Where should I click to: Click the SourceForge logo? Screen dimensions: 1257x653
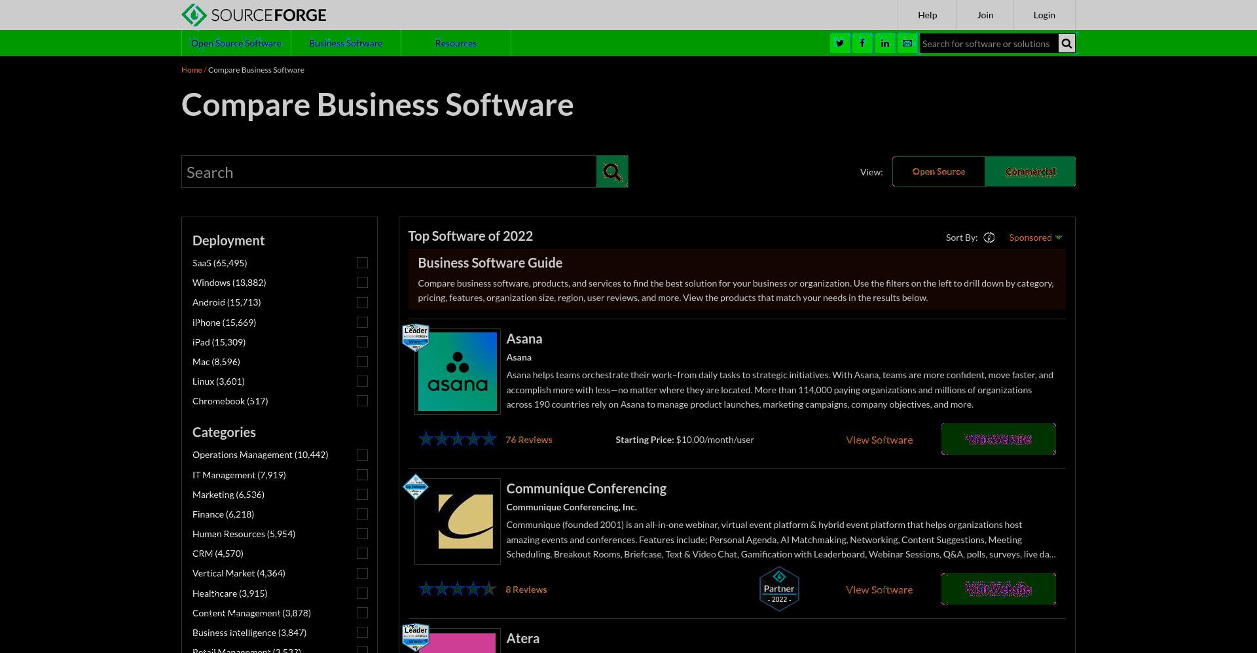click(253, 15)
